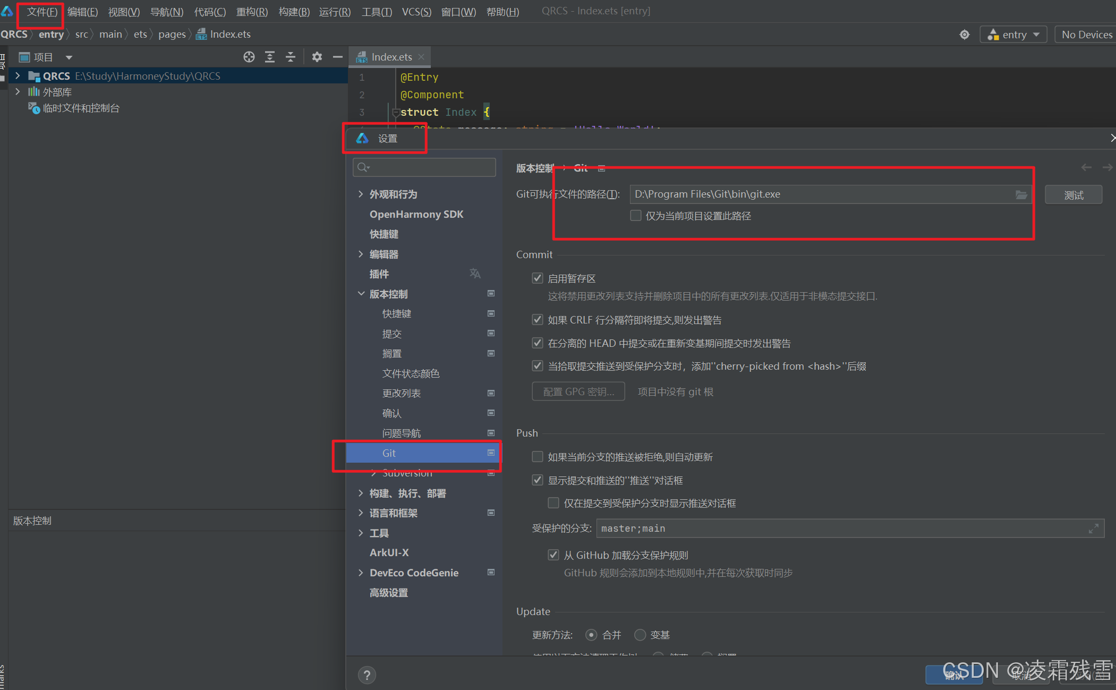The width and height of the screenshot is (1116, 690).
Task: Click the breadcrumb project icon after Git
Action: pos(601,168)
